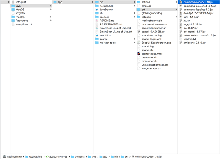The width and height of the screenshot is (220, 159).
Task: Select mockservicerunner.sh file name
Action: point(154,24)
